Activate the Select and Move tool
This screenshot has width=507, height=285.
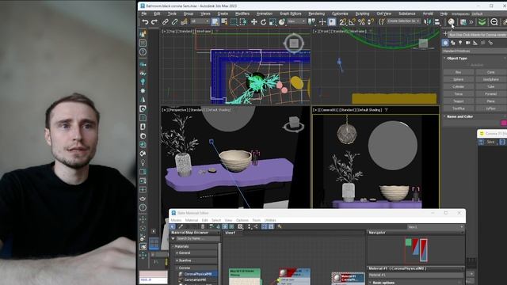pos(253,22)
